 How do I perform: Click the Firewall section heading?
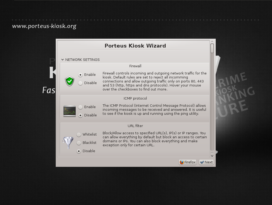tap(135, 66)
